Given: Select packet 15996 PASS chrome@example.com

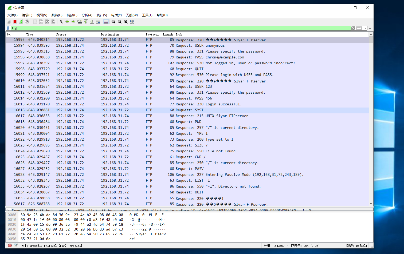Looking at the screenshot, I should tap(187, 57).
